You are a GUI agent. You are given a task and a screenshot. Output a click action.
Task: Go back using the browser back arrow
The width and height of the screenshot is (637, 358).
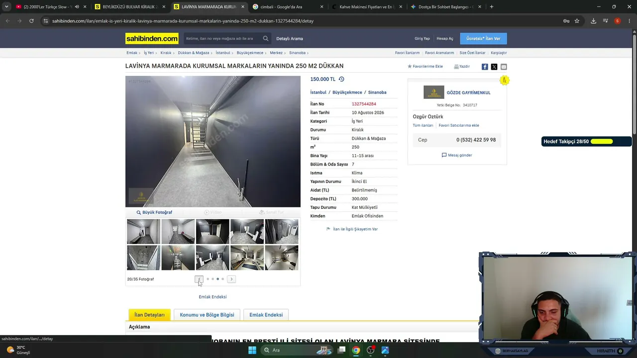click(7, 21)
